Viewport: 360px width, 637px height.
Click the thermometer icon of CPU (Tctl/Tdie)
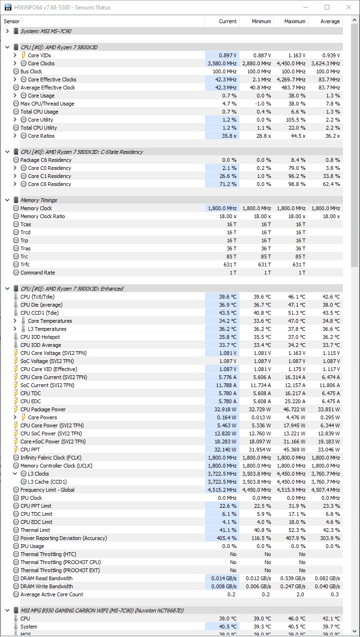[x=16, y=297]
